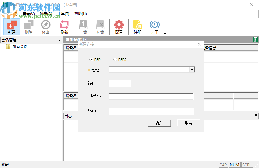
Task: Open the 文件(F) menu
Action: pyautogui.click(x=12, y=14)
